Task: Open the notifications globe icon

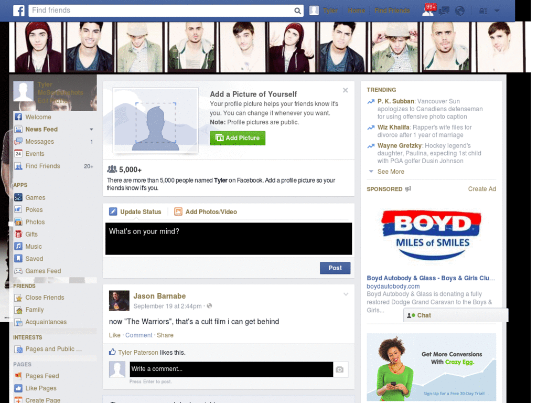Action: [459, 11]
